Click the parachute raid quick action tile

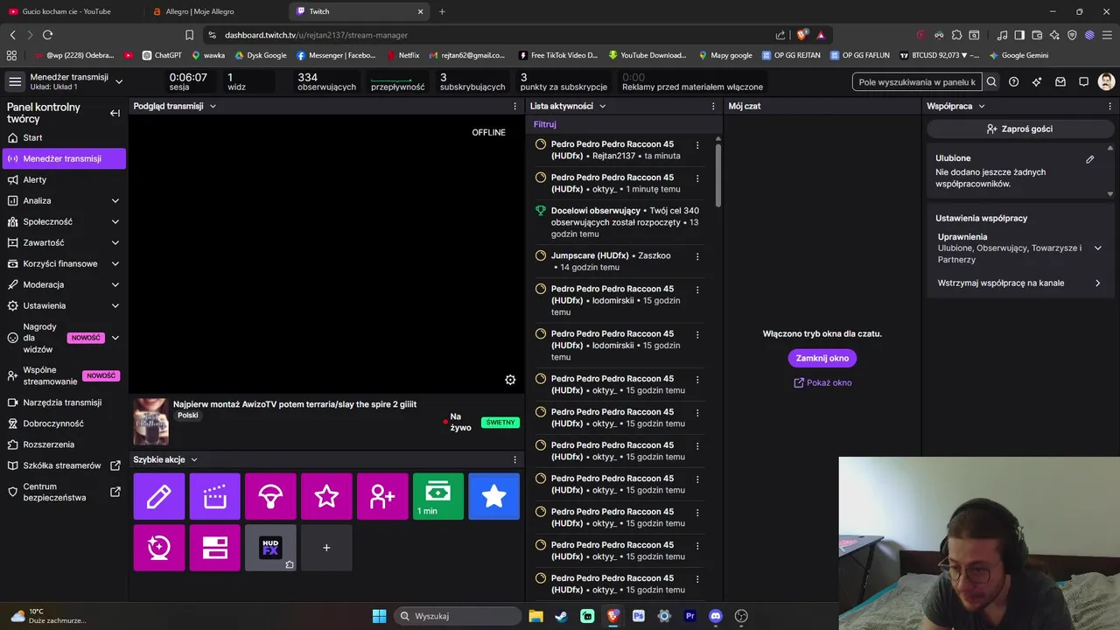[270, 496]
